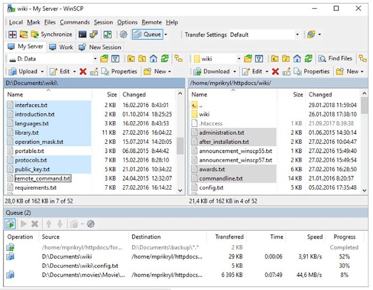This screenshot has height=290, width=373.
Task: Click the remote panel filter icon
Action: pos(259,58)
